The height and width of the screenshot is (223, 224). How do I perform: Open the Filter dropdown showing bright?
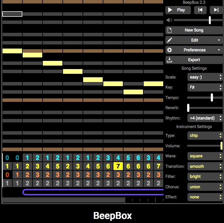pos(205,177)
